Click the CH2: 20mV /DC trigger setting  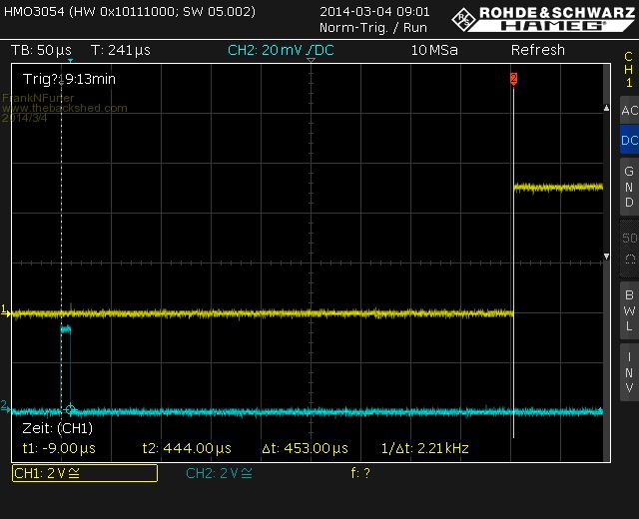coord(284,50)
